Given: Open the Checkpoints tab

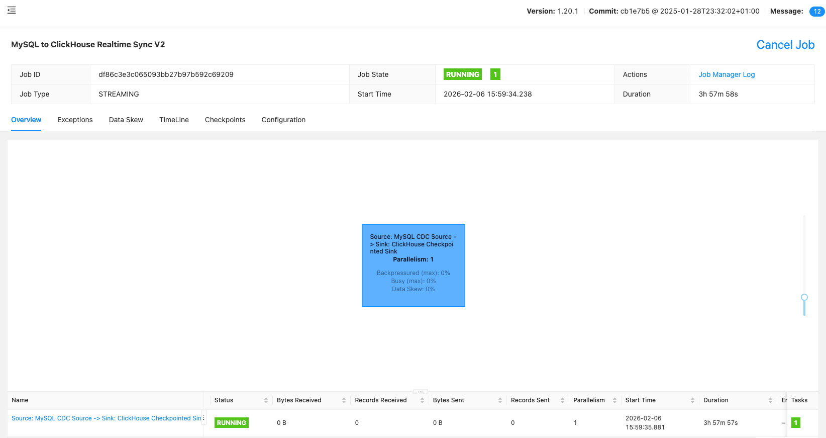Looking at the screenshot, I should [225, 120].
